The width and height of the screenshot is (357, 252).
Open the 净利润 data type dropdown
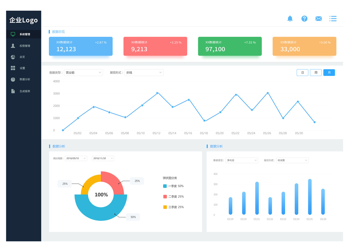tap(242, 160)
